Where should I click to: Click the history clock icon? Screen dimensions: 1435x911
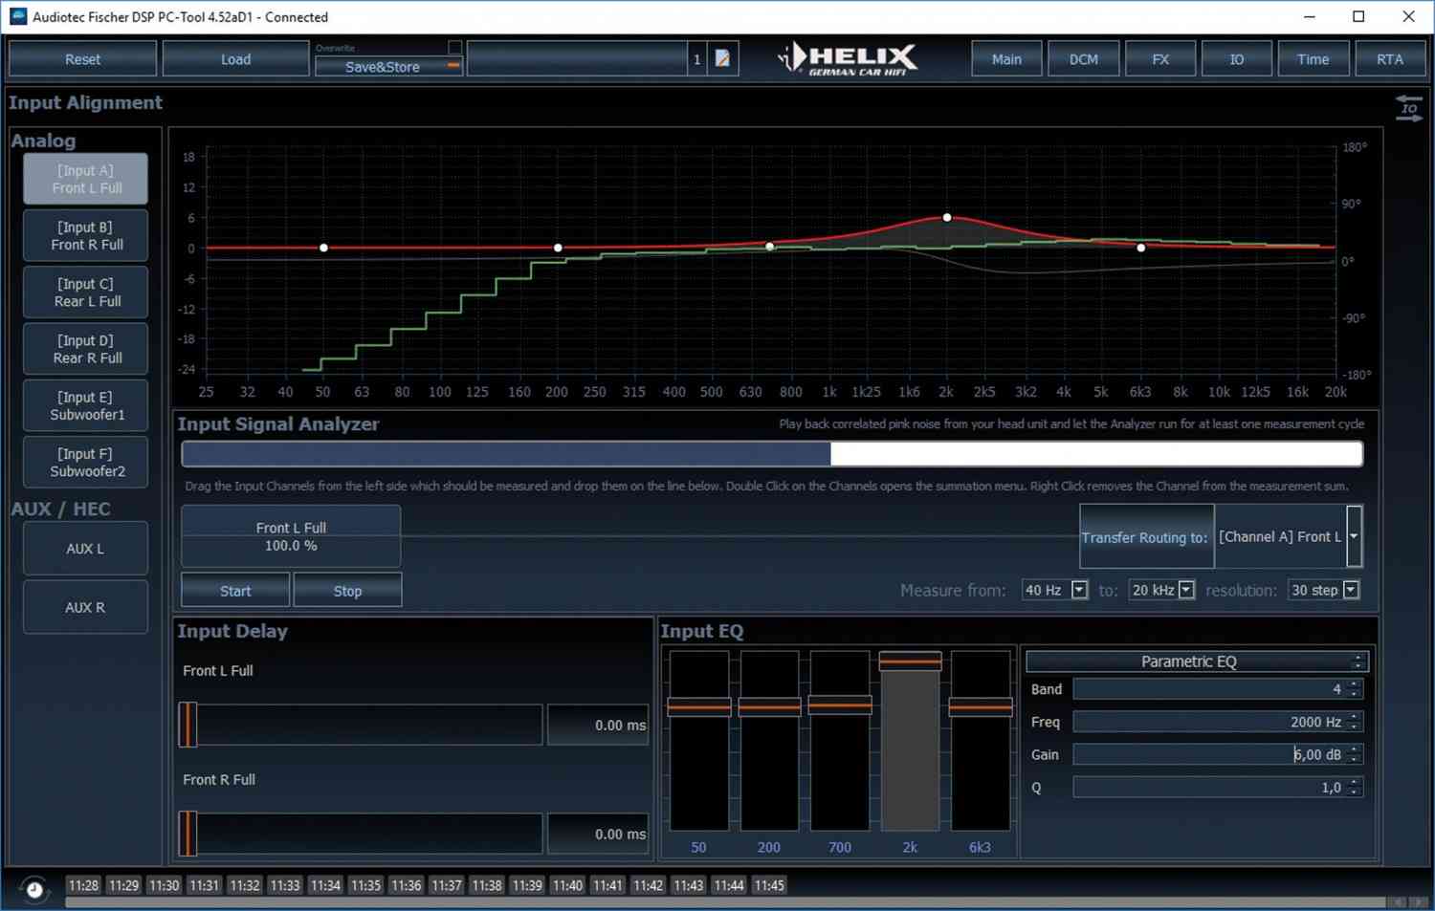coord(34,889)
